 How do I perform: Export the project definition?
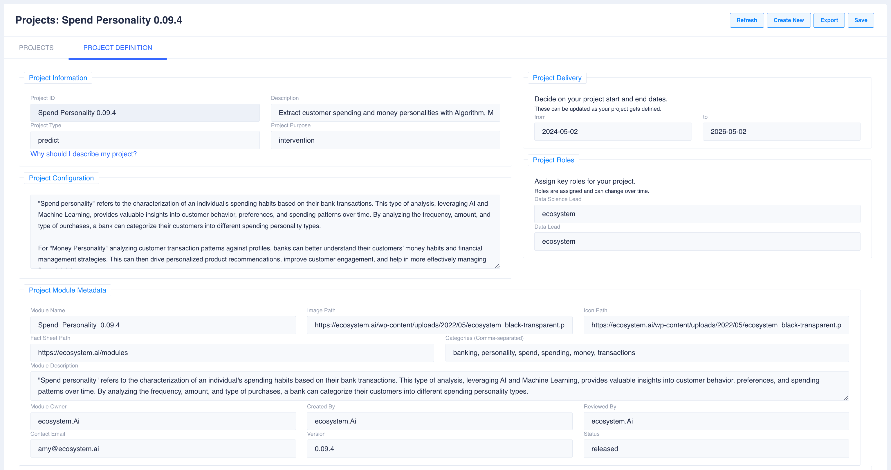coord(829,20)
